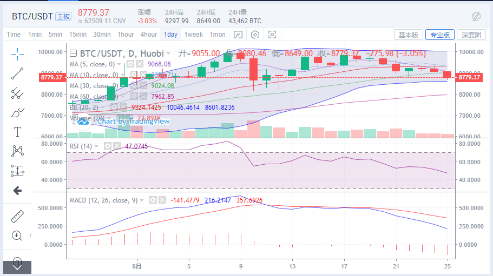
Task: Remove the MA (60, close, 0) indicator
Action: (x=143, y=96)
